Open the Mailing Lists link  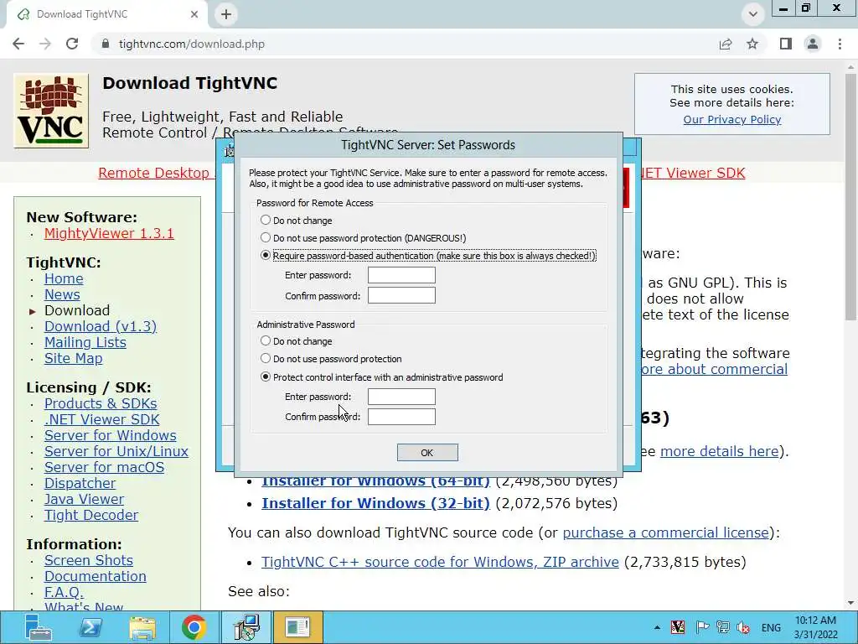pyautogui.click(x=85, y=342)
